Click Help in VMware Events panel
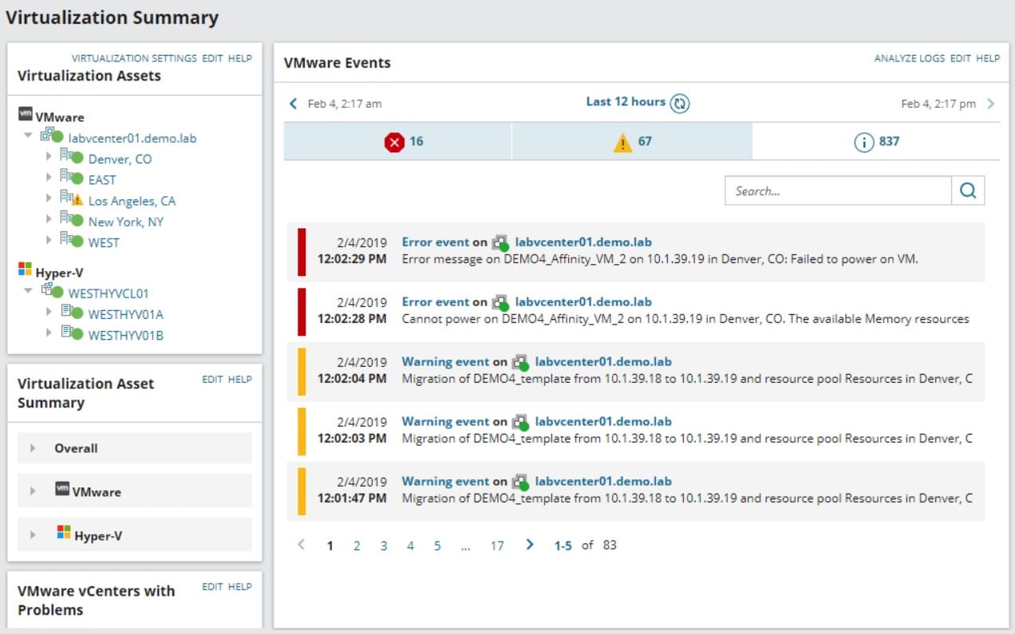 (x=988, y=58)
